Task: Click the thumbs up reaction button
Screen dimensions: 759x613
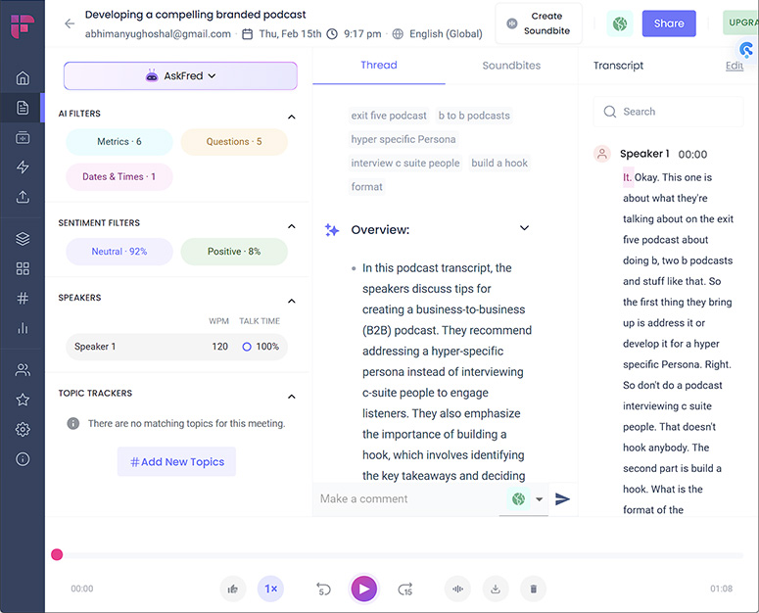Action: click(233, 589)
